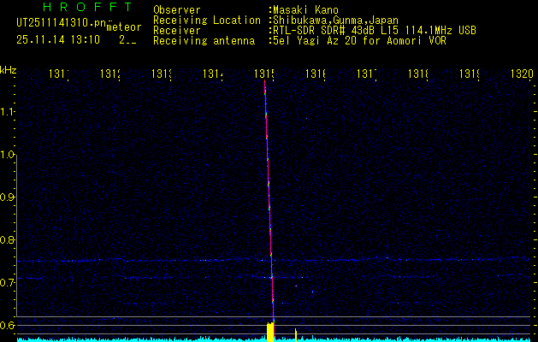The width and height of the screenshot is (538, 342).
Task: Click the 1.0 kHz frequency tick label
Action: (x=9, y=155)
